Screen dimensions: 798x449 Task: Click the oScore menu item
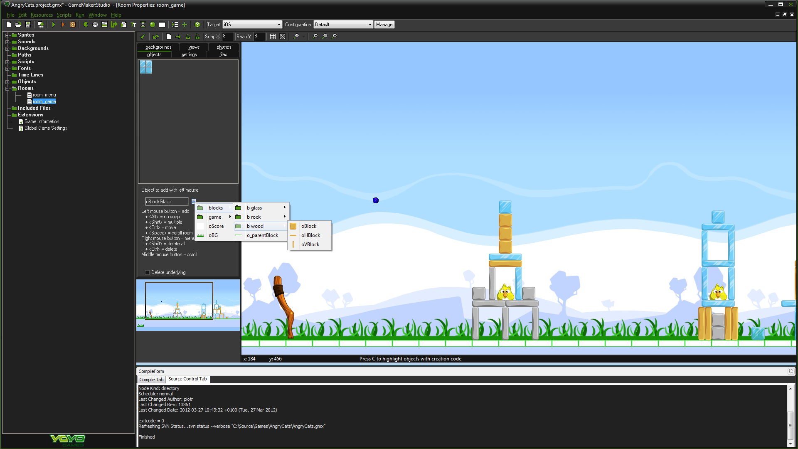click(215, 226)
